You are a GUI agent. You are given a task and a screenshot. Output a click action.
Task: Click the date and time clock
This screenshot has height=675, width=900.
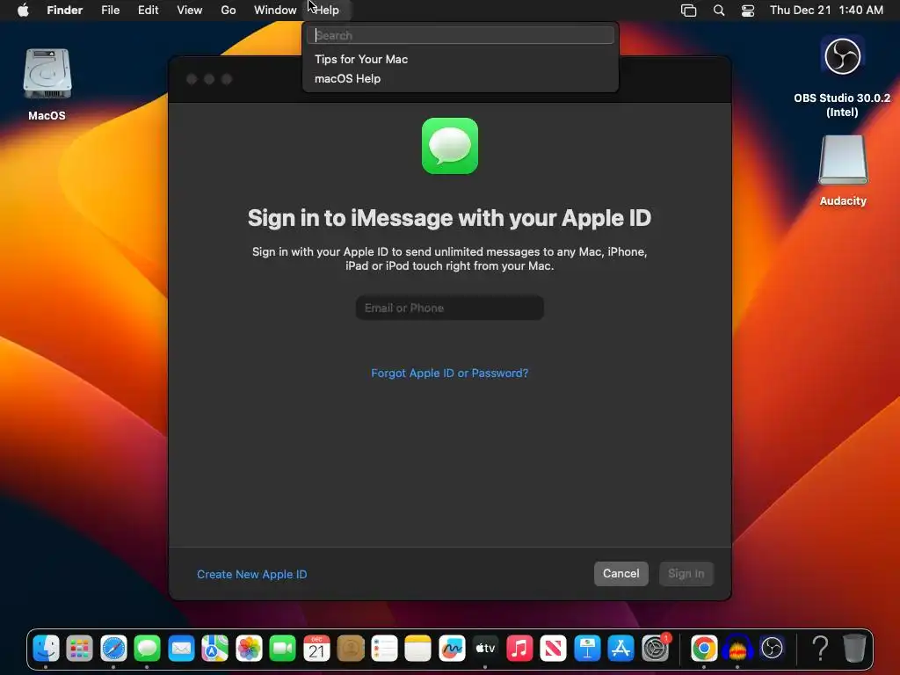pyautogui.click(x=826, y=11)
